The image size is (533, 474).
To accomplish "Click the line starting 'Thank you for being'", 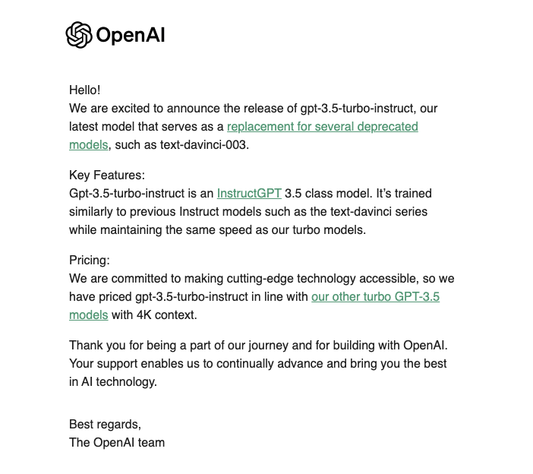I will [258, 346].
